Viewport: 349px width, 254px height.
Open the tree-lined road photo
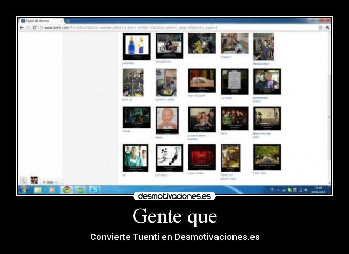pos(267,157)
